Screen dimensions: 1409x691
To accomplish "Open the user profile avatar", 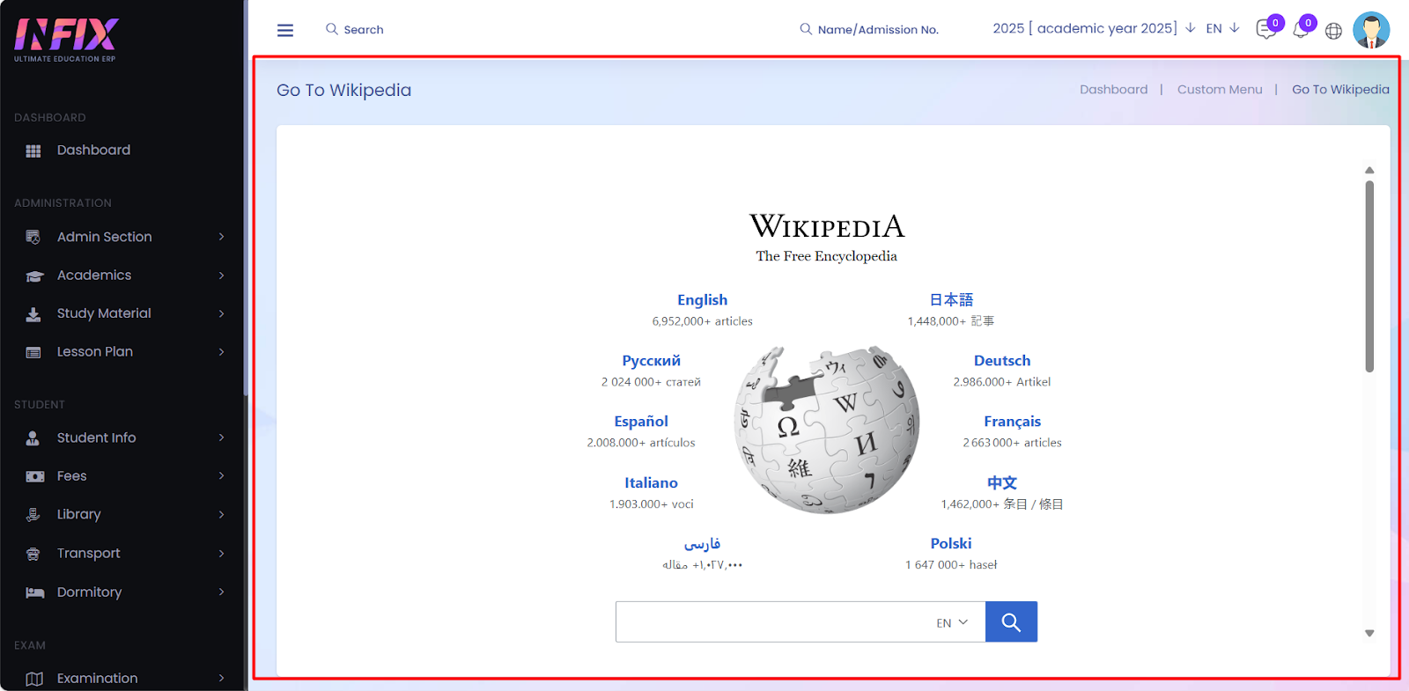I will tap(1371, 30).
